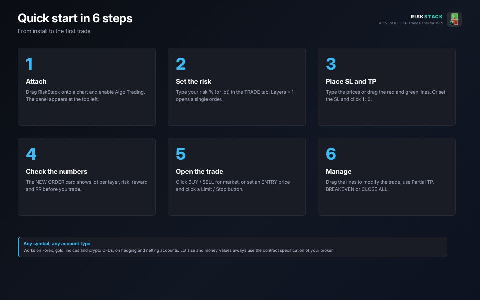Click the Place SL and TP heading
This screenshot has height=300, width=480.
(x=351, y=81)
